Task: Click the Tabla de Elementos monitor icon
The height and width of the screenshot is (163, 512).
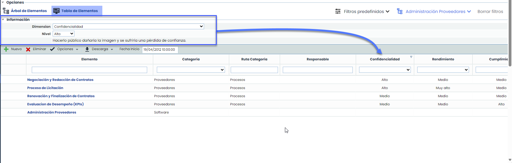Action: click(x=56, y=11)
